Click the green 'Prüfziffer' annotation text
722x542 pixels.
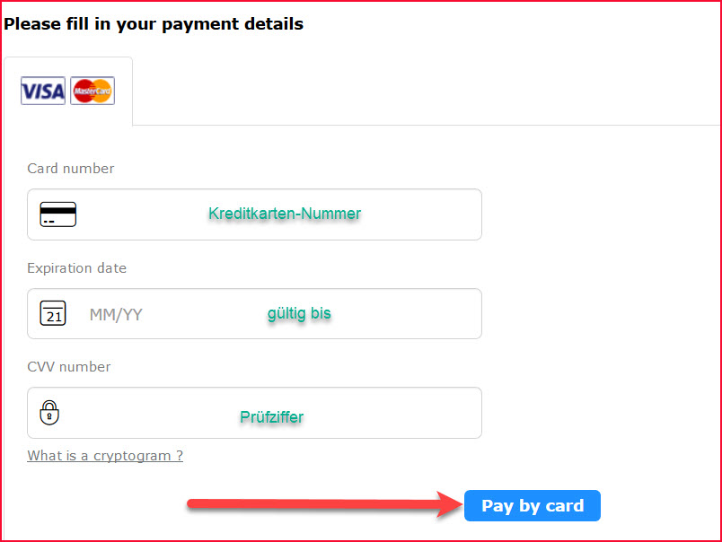(x=271, y=417)
